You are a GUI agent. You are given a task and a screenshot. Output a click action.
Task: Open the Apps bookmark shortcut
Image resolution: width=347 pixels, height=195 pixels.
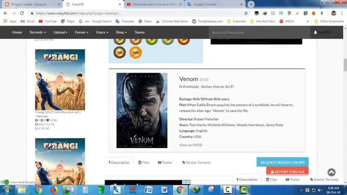point(10,21)
